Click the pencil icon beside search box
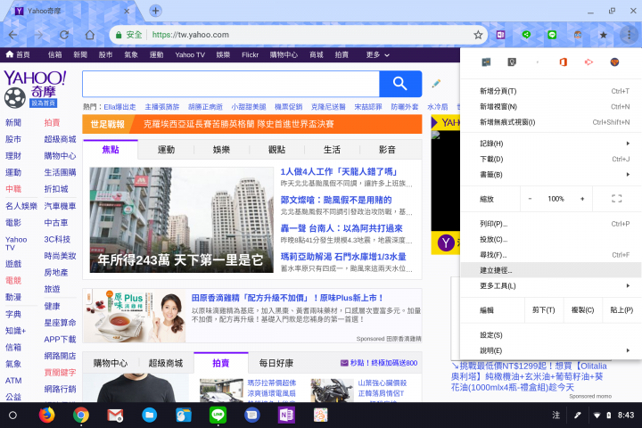 tap(436, 84)
